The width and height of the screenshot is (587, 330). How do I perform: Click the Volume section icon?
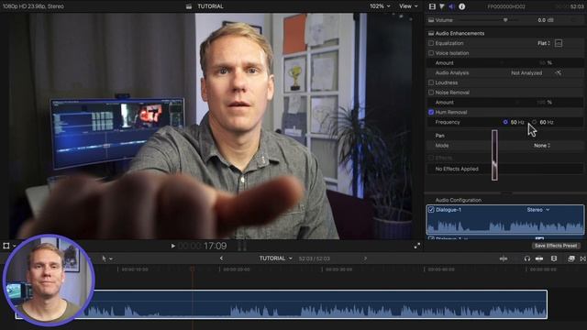pyautogui.click(x=431, y=20)
